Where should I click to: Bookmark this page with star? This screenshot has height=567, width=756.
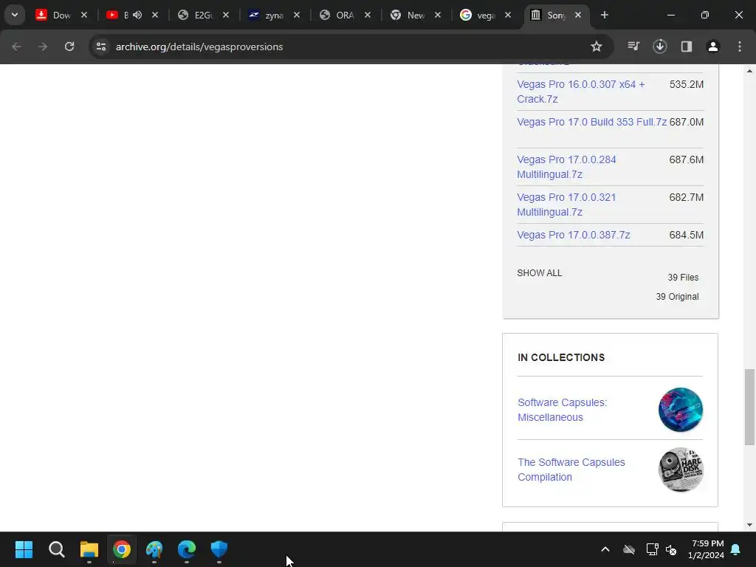click(597, 47)
